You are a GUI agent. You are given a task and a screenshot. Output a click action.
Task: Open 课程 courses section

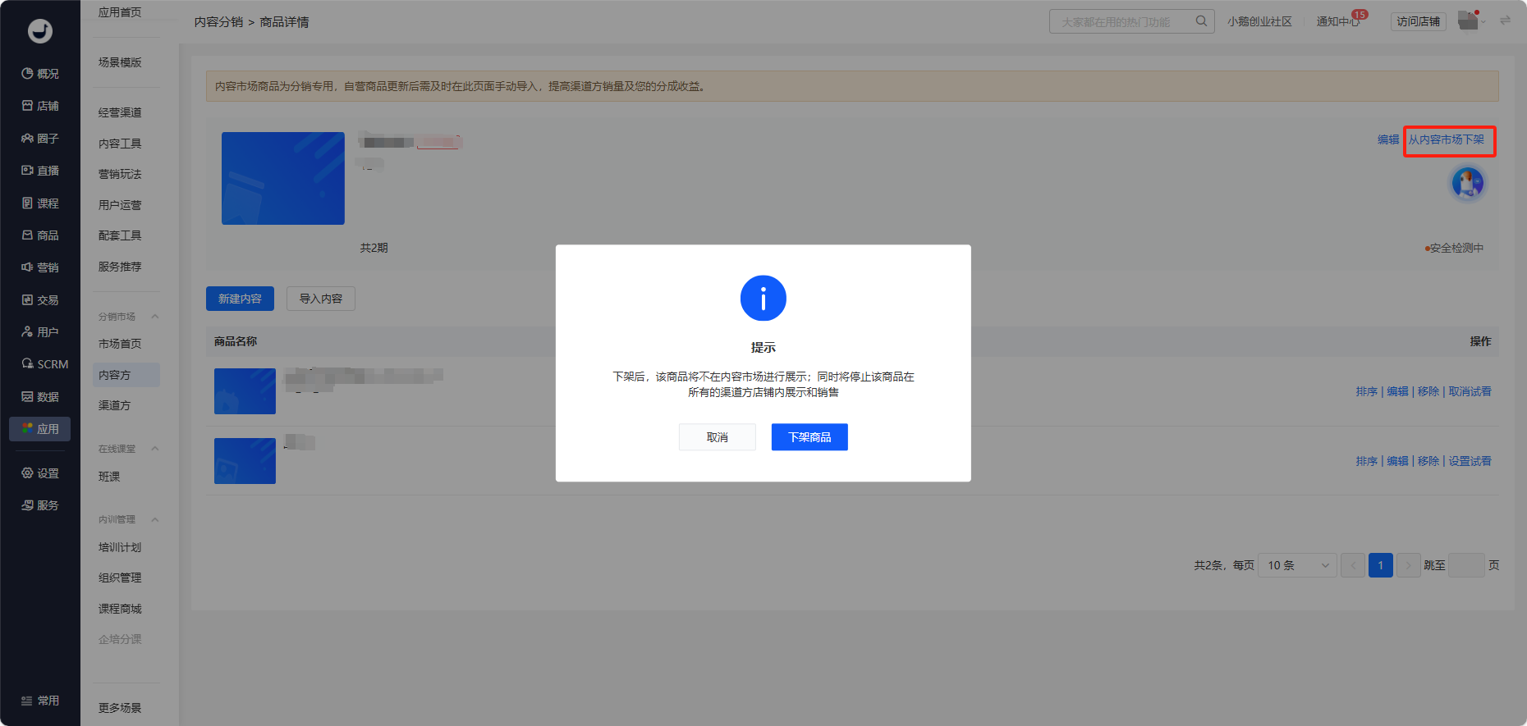40,203
